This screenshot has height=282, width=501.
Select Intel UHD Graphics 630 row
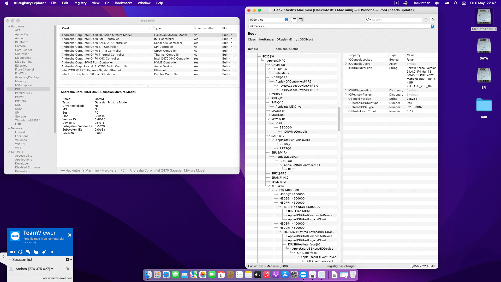[x=148, y=74]
